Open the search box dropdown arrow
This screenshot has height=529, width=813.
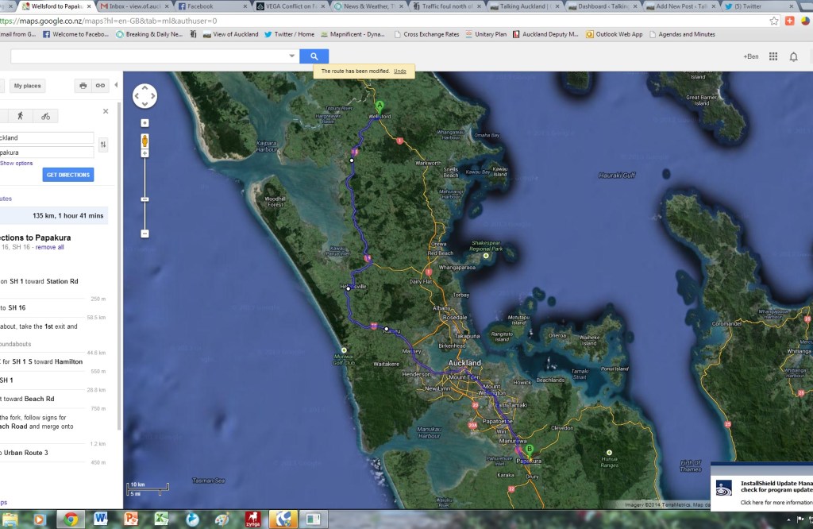291,56
